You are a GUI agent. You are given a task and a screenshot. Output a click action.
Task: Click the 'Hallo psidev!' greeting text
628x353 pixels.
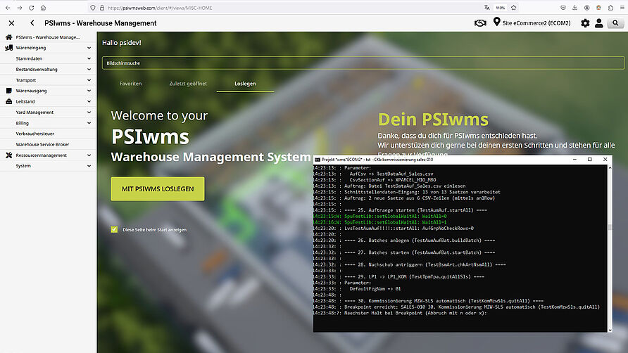(122, 42)
